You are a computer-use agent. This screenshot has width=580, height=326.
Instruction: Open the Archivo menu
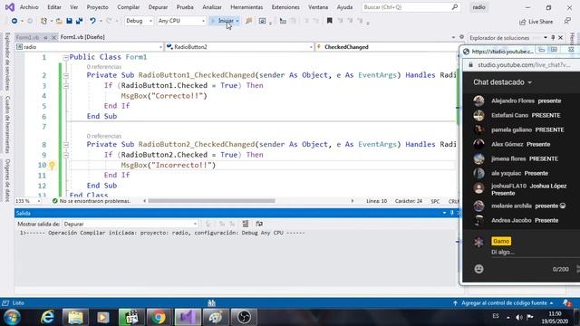29,7
